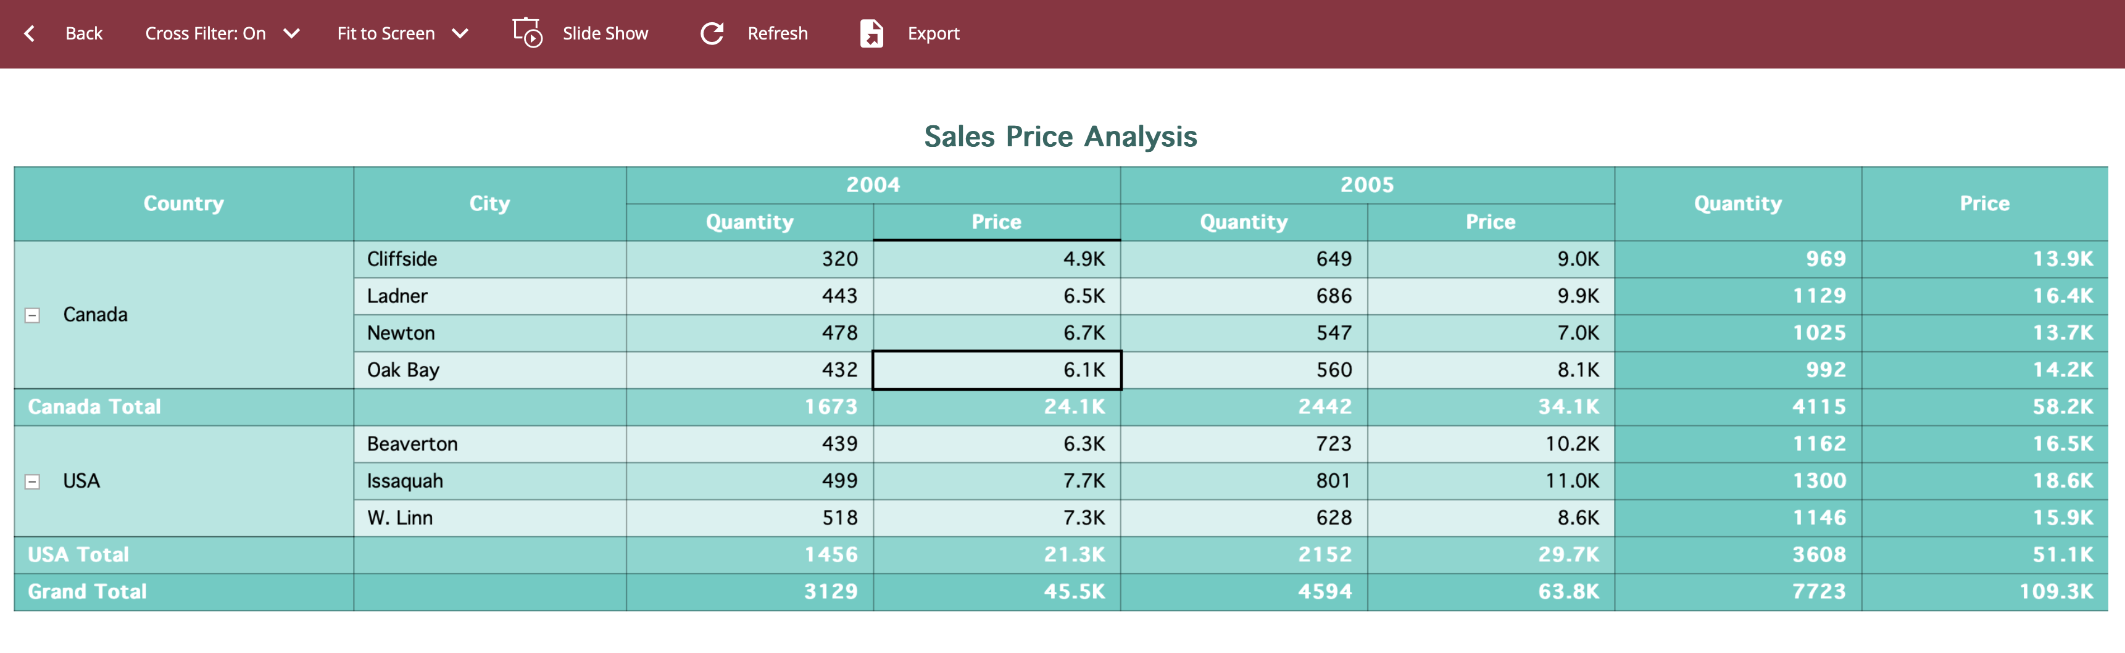Collapse the Canada row group
Image resolution: width=2125 pixels, height=653 pixels.
click(32, 316)
